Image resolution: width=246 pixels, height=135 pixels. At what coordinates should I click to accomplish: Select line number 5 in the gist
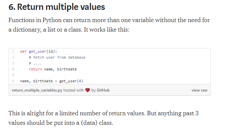click(x=13, y=75)
